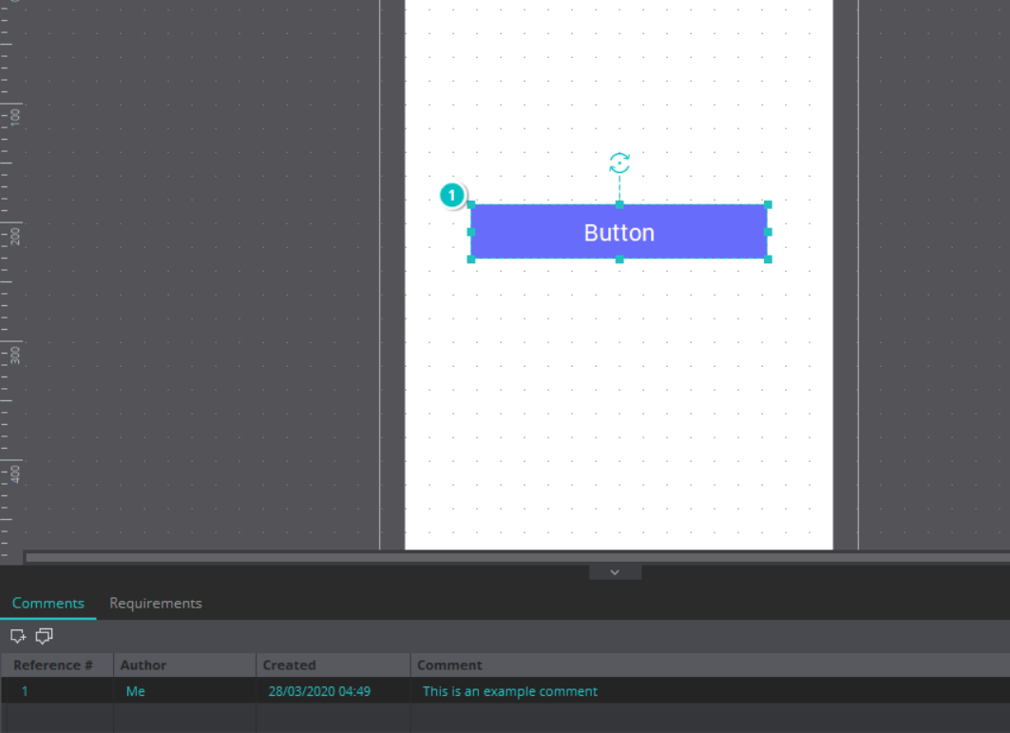The width and height of the screenshot is (1010, 733).
Task: Click the rotate handle above the button
Action: tap(619, 164)
